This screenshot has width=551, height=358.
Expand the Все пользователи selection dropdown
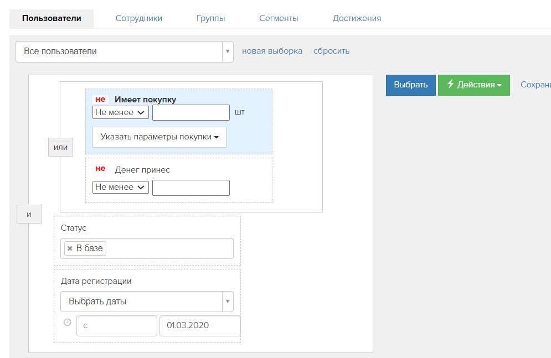coord(125,51)
